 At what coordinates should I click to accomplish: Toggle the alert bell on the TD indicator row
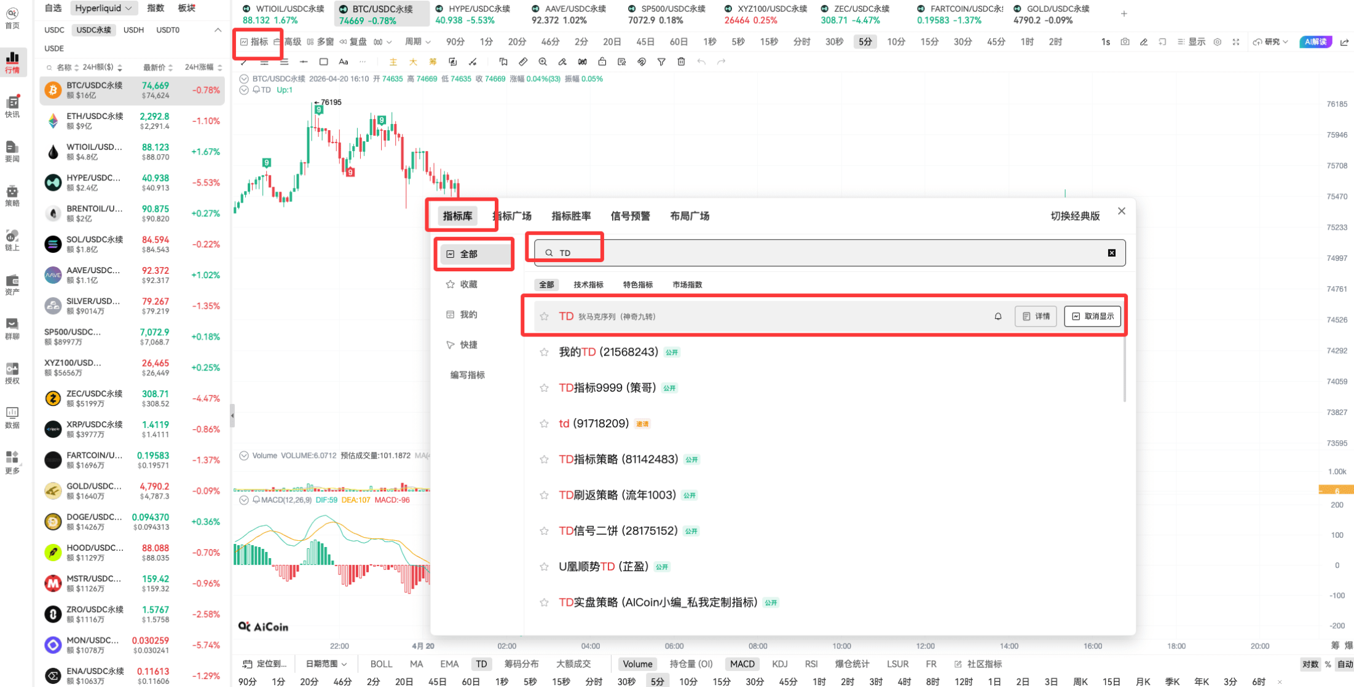998,316
